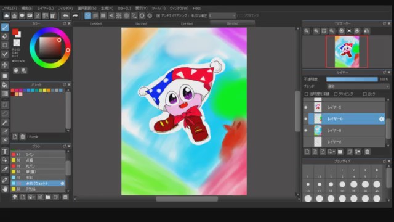The image size is (394, 222).
Task: Switch to the first Untitled document tab
Action: (95, 24)
